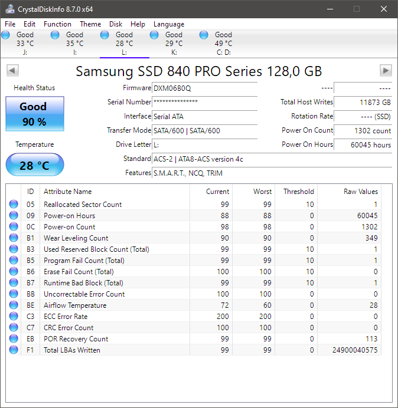
Task: Click the Worst column header
Action: 253,192
